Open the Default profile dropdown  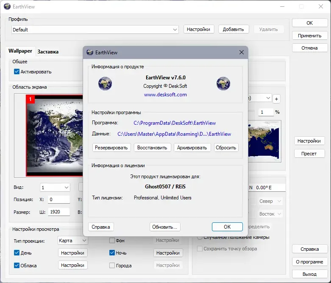tap(95, 30)
